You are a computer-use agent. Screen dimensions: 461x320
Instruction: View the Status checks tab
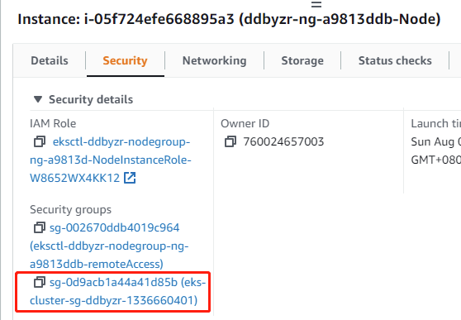[x=395, y=60]
